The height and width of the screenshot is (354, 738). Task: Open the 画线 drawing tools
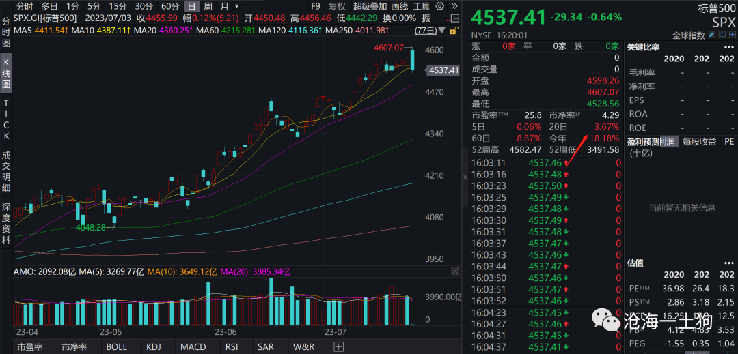coord(400,7)
